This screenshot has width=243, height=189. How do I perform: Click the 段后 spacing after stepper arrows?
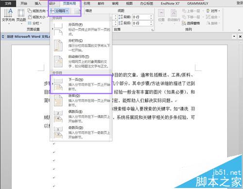[151, 23]
